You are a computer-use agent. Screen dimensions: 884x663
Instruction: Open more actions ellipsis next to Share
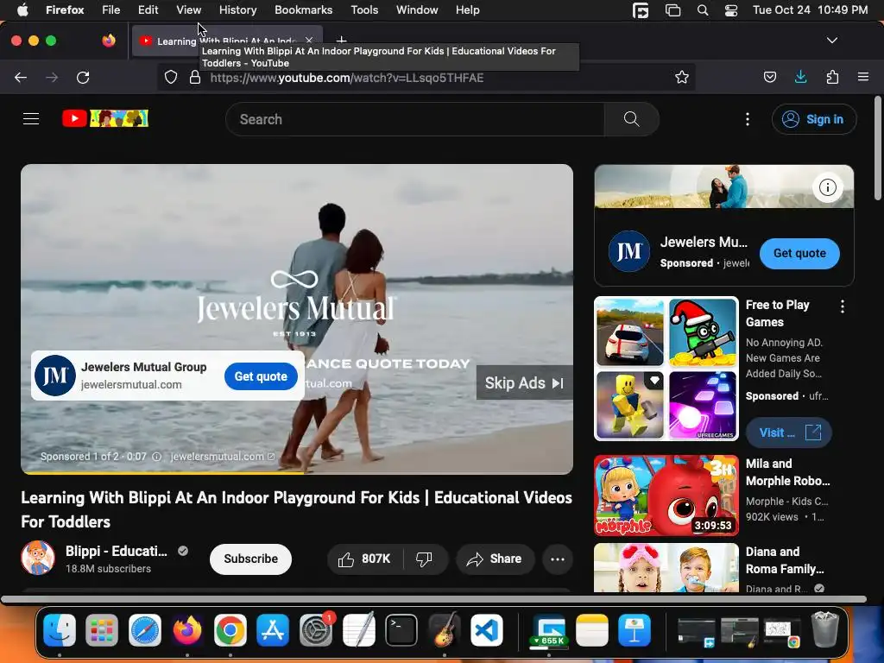click(x=558, y=559)
